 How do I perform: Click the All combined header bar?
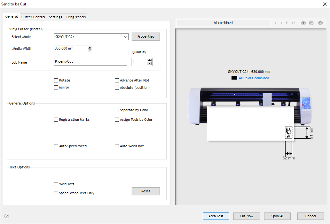pyautogui.click(x=223, y=23)
